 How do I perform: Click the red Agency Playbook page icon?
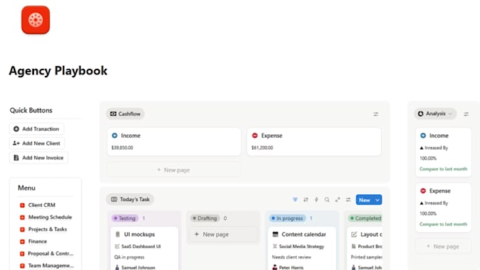click(35, 20)
